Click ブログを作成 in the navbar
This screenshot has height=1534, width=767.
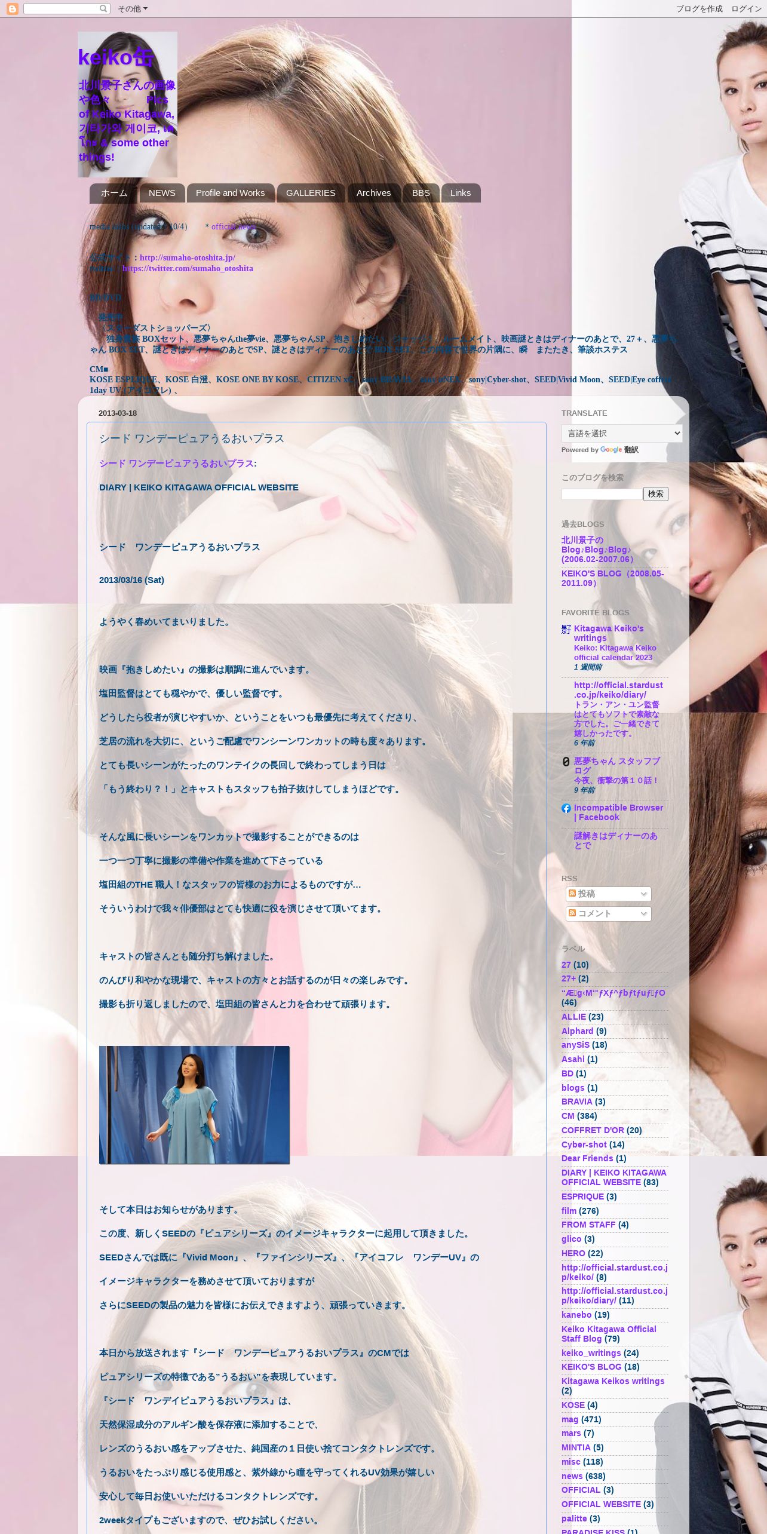tap(699, 9)
